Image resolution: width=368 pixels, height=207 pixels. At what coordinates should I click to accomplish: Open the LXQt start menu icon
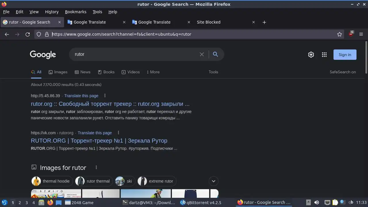[4, 203]
